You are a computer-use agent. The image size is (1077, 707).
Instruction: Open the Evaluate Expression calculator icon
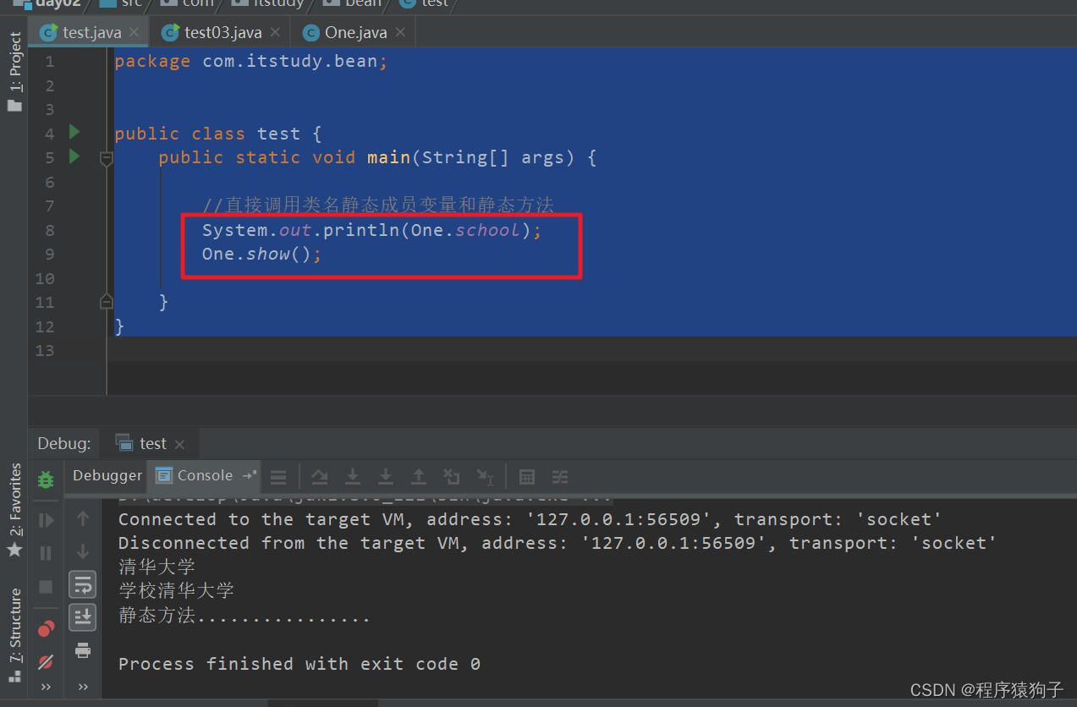pyautogui.click(x=527, y=476)
